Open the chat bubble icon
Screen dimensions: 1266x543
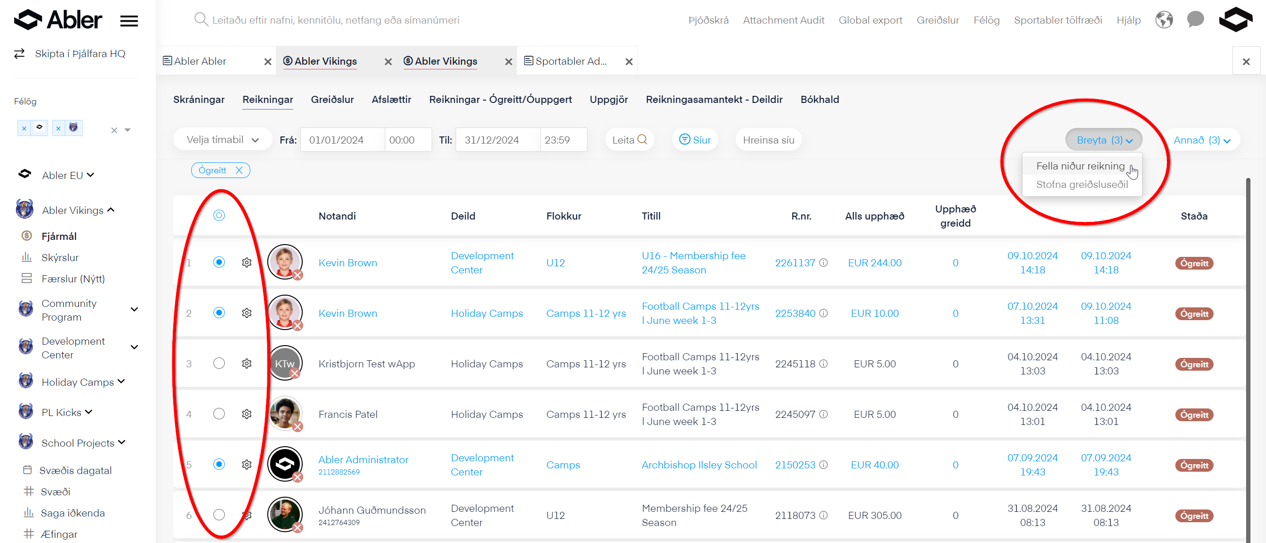1195,20
